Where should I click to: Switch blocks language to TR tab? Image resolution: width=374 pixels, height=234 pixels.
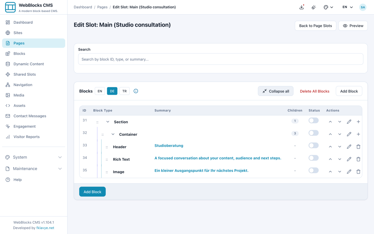pos(124,91)
